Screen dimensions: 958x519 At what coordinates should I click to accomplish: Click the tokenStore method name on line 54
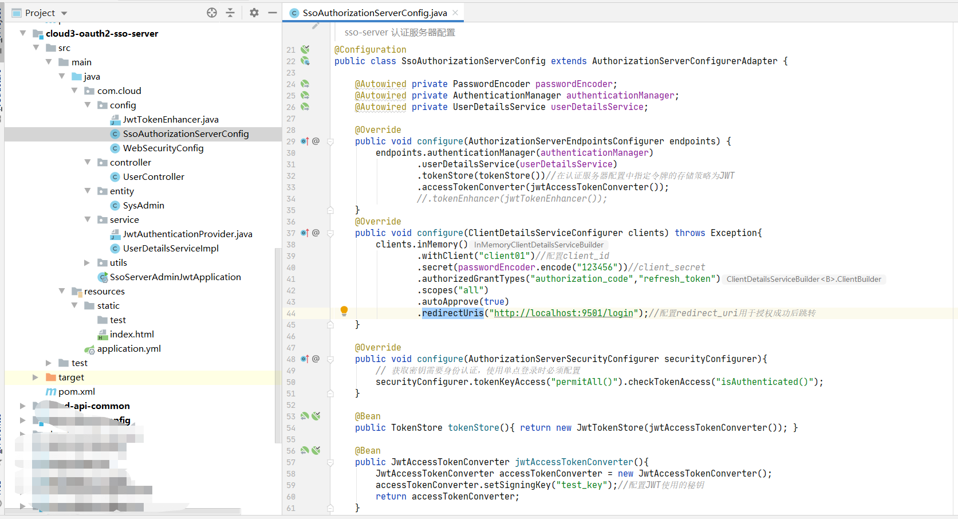click(x=474, y=427)
